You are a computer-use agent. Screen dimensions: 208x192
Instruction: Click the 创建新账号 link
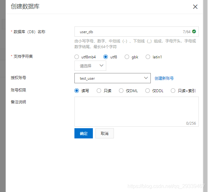click(164, 78)
